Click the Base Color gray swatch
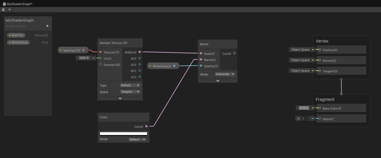The width and height of the screenshot is (381, 158). point(304,108)
